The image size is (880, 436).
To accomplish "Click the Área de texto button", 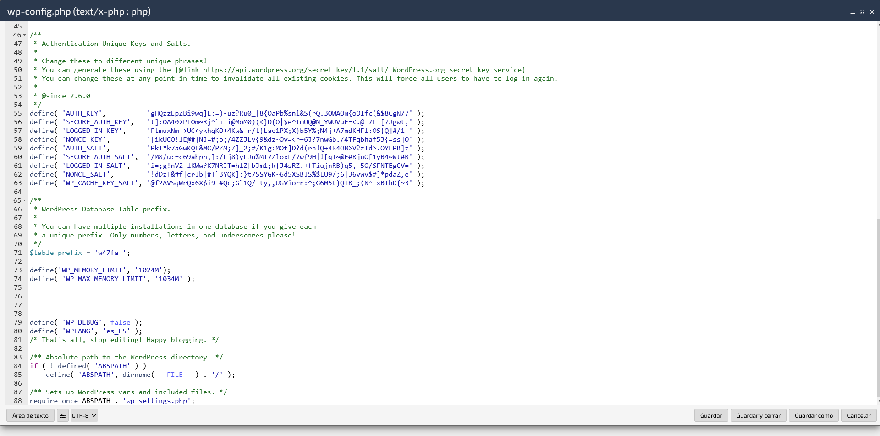I will coord(31,416).
